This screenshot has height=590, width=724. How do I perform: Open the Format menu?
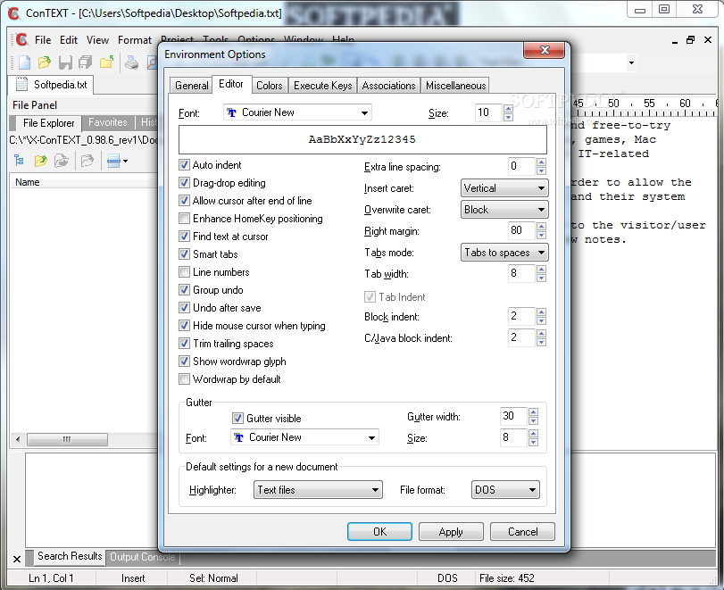[135, 40]
